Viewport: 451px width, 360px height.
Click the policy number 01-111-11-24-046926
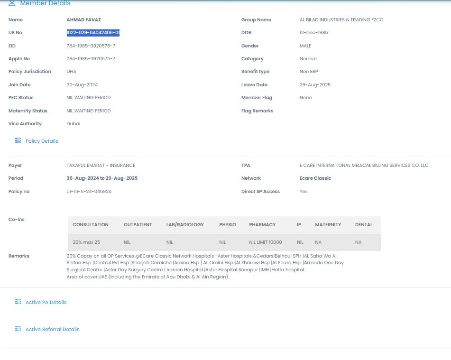[89, 192]
